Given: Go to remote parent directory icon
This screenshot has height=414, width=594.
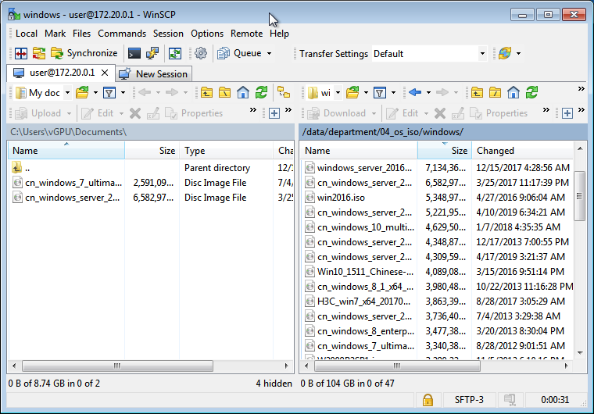Looking at the screenshot, I should point(477,93).
